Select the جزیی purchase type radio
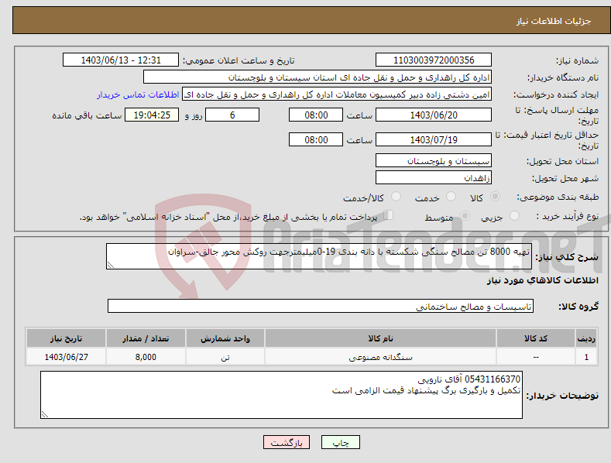This screenshot has width=611, height=463. pyautogui.click(x=515, y=215)
